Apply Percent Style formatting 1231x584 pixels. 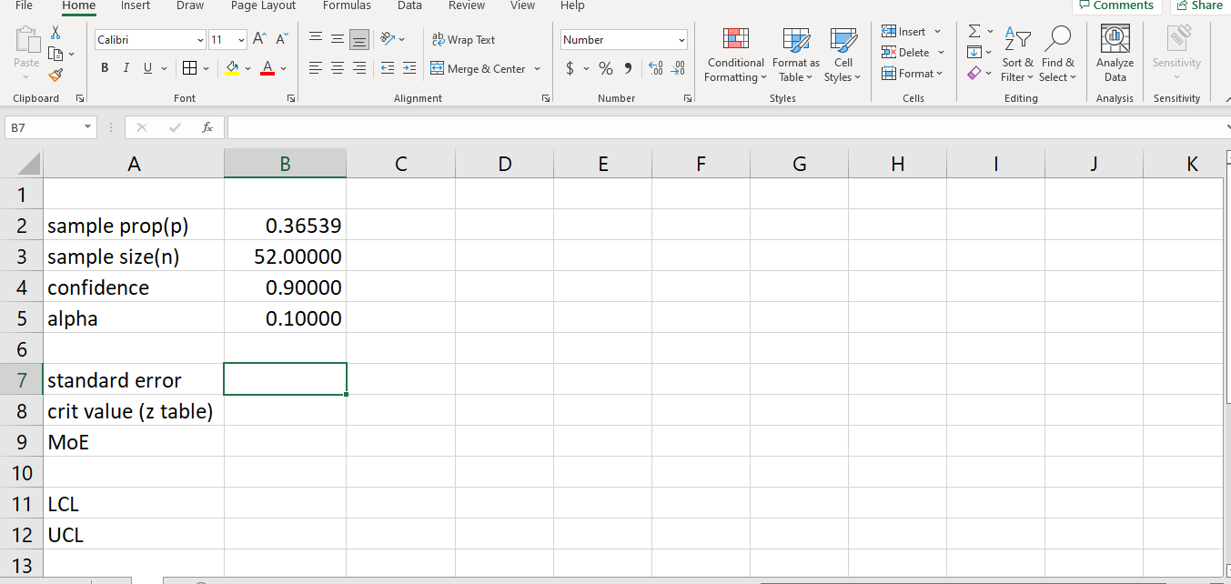[608, 67]
